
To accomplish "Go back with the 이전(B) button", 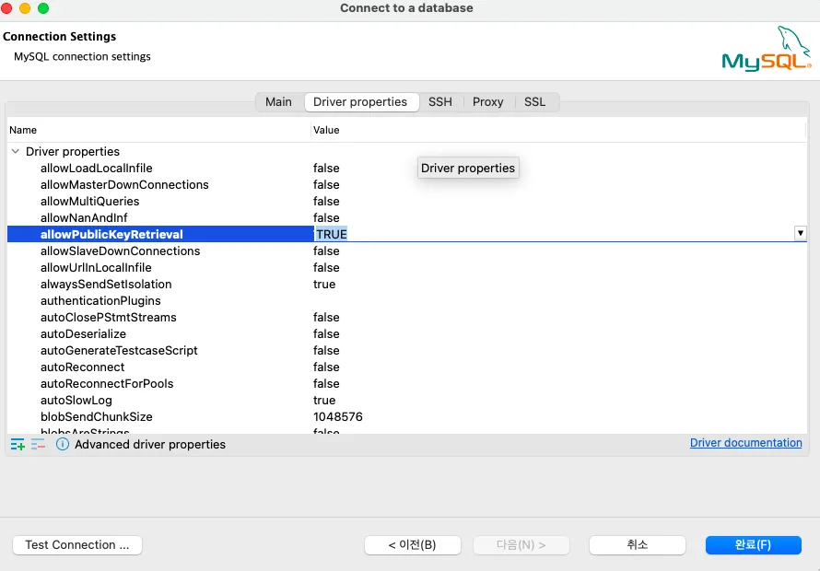I will click(x=412, y=545).
